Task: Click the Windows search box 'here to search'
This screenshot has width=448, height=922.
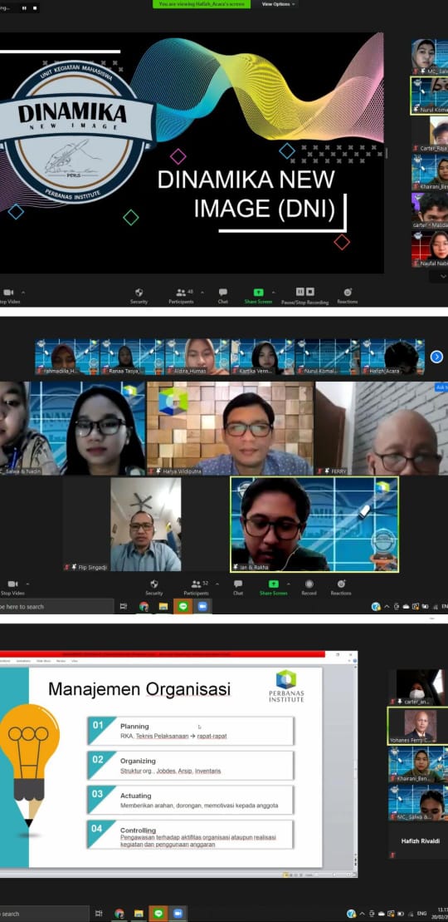Action: click(57, 606)
